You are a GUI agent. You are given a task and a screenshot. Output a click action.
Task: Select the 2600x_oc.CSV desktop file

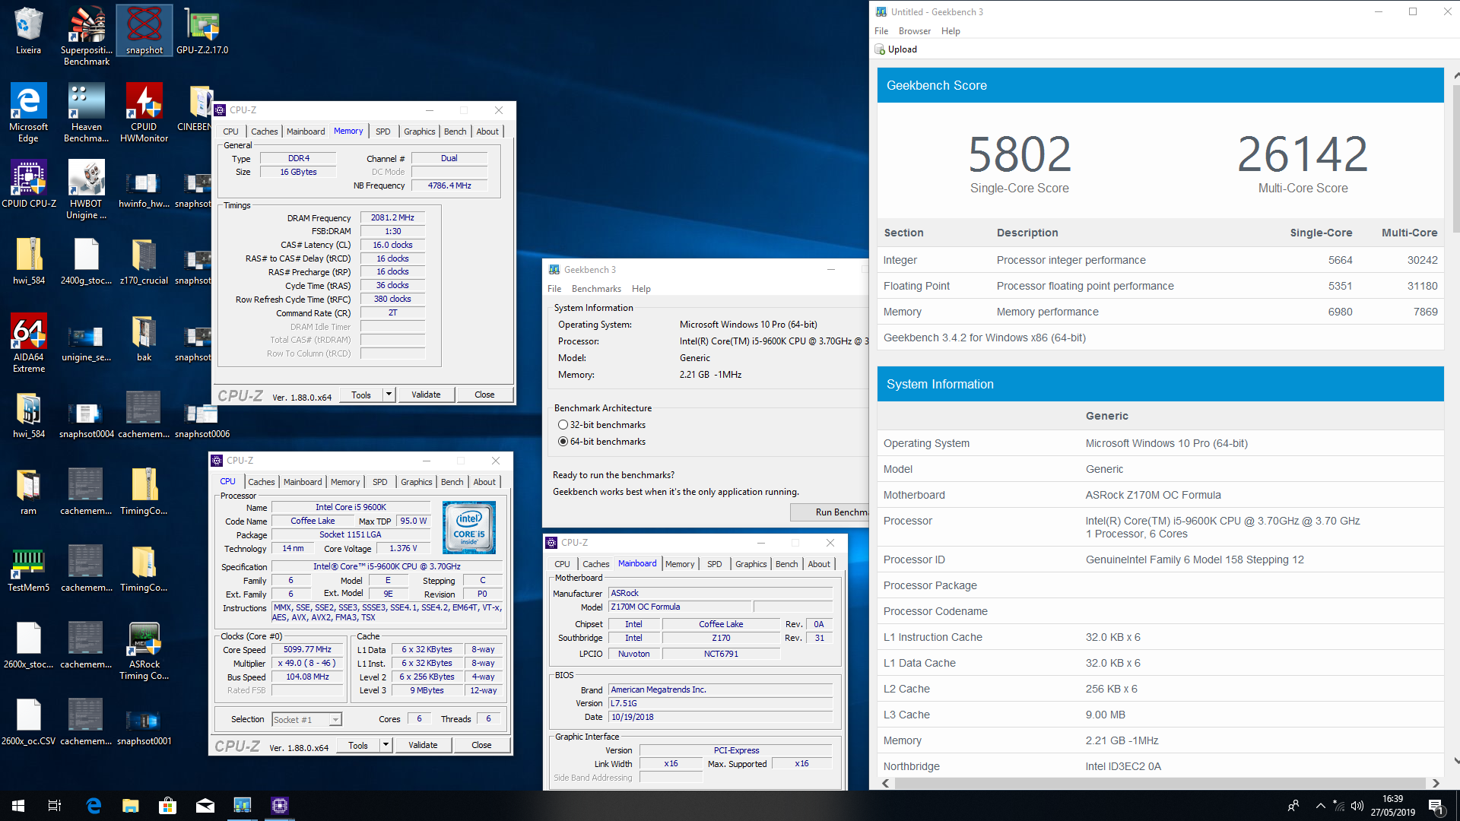pyautogui.click(x=29, y=721)
